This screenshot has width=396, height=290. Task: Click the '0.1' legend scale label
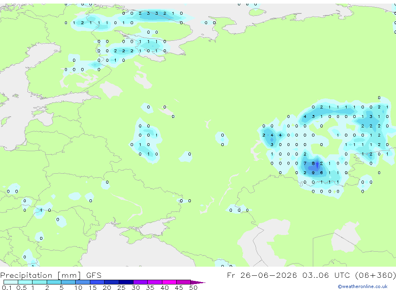coord(7,288)
